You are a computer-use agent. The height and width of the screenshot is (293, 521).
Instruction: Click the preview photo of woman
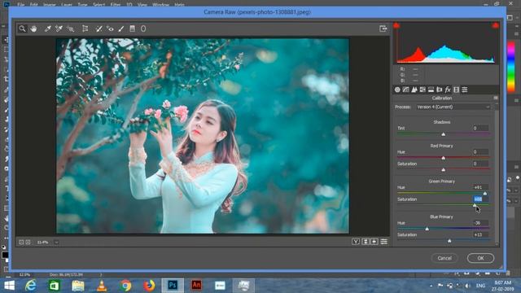(203, 136)
